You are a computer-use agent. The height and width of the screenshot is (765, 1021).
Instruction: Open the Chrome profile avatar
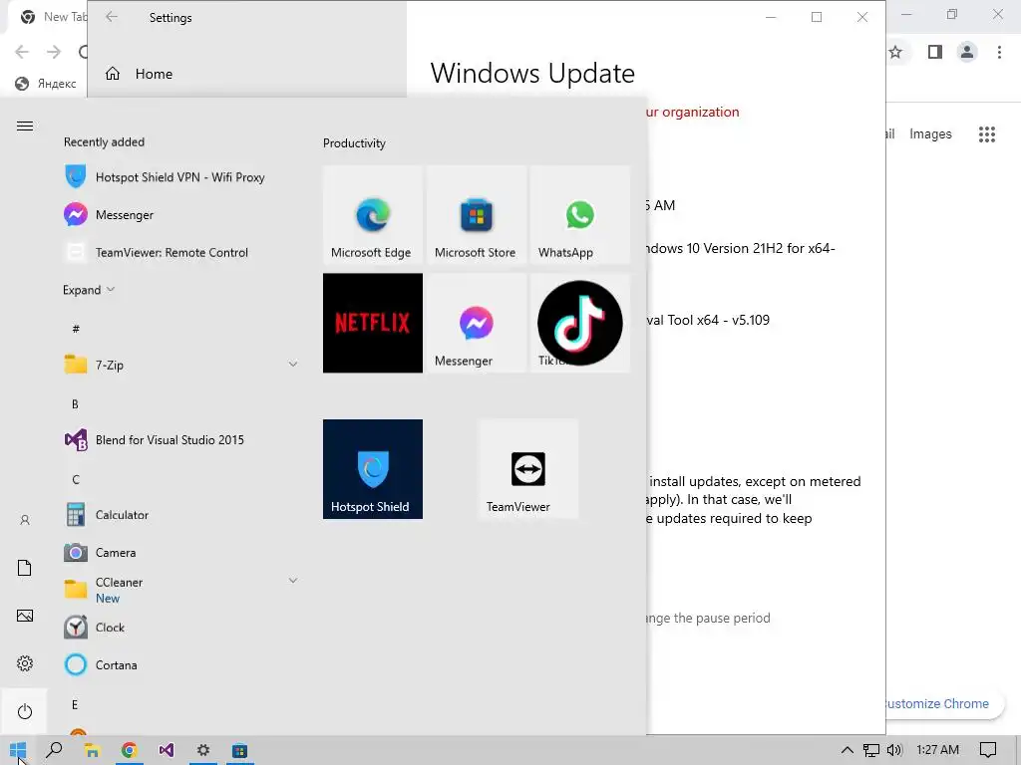pos(967,52)
